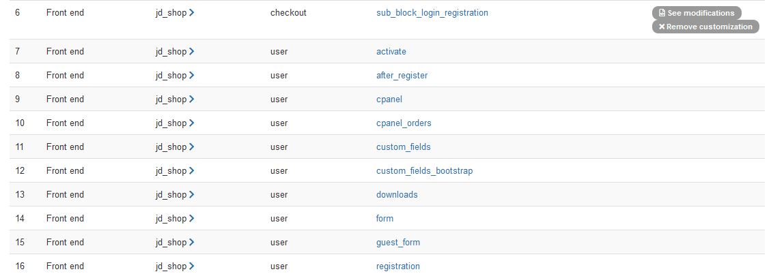This screenshot has height=276, width=771.
Task: Open the guest_form view link
Action: pyautogui.click(x=398, y=242)
